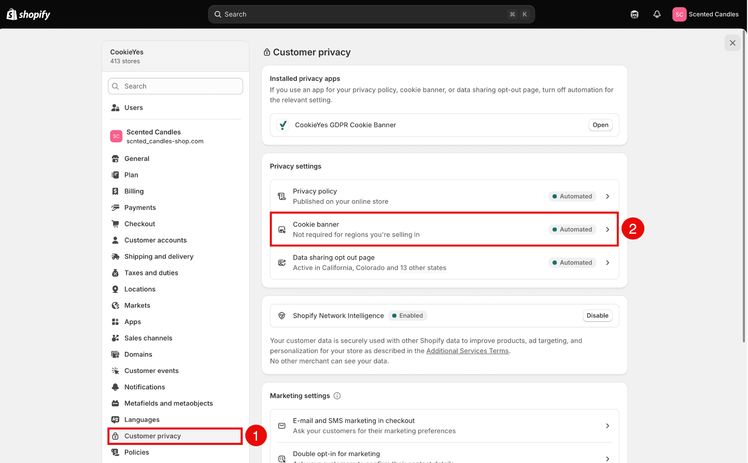The width and height of the screenshot is (748, 463).
Task: Click the Shopify Network Intelligence shield icon
Action: [282, 315]
